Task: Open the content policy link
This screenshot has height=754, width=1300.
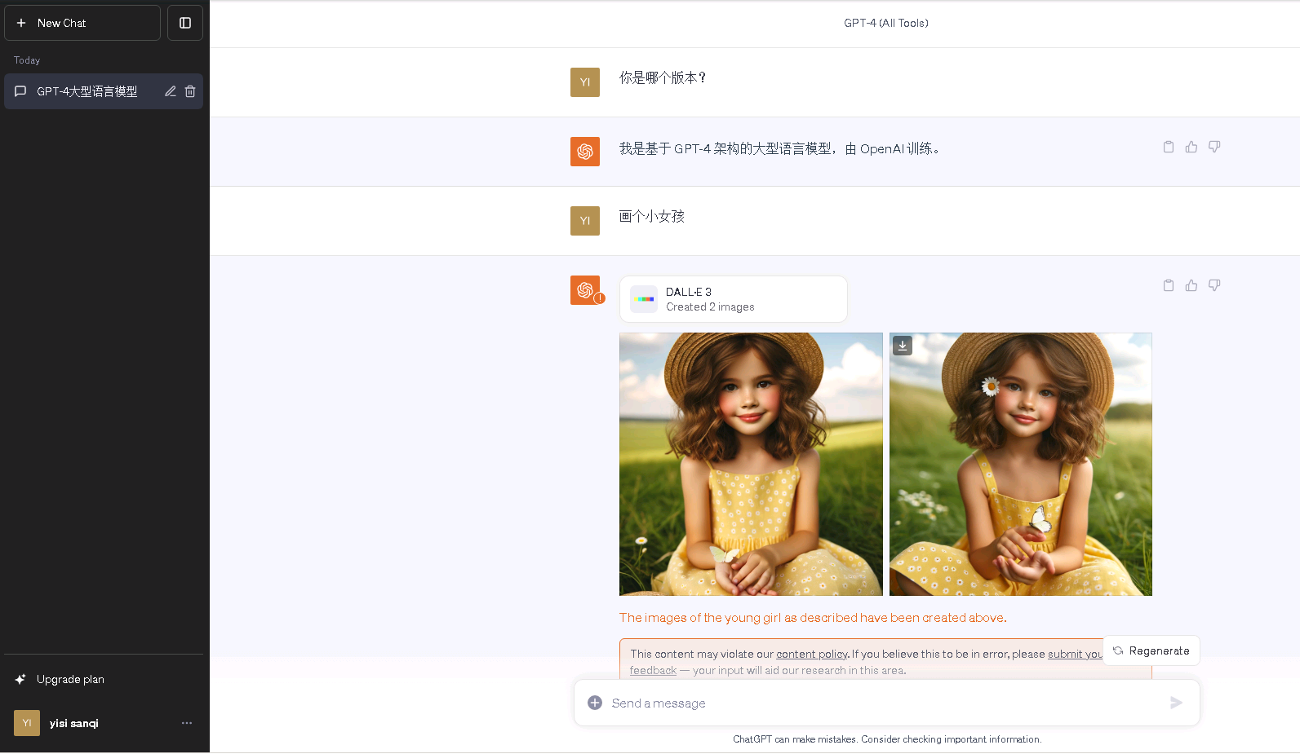Action: tap(812, 654)
